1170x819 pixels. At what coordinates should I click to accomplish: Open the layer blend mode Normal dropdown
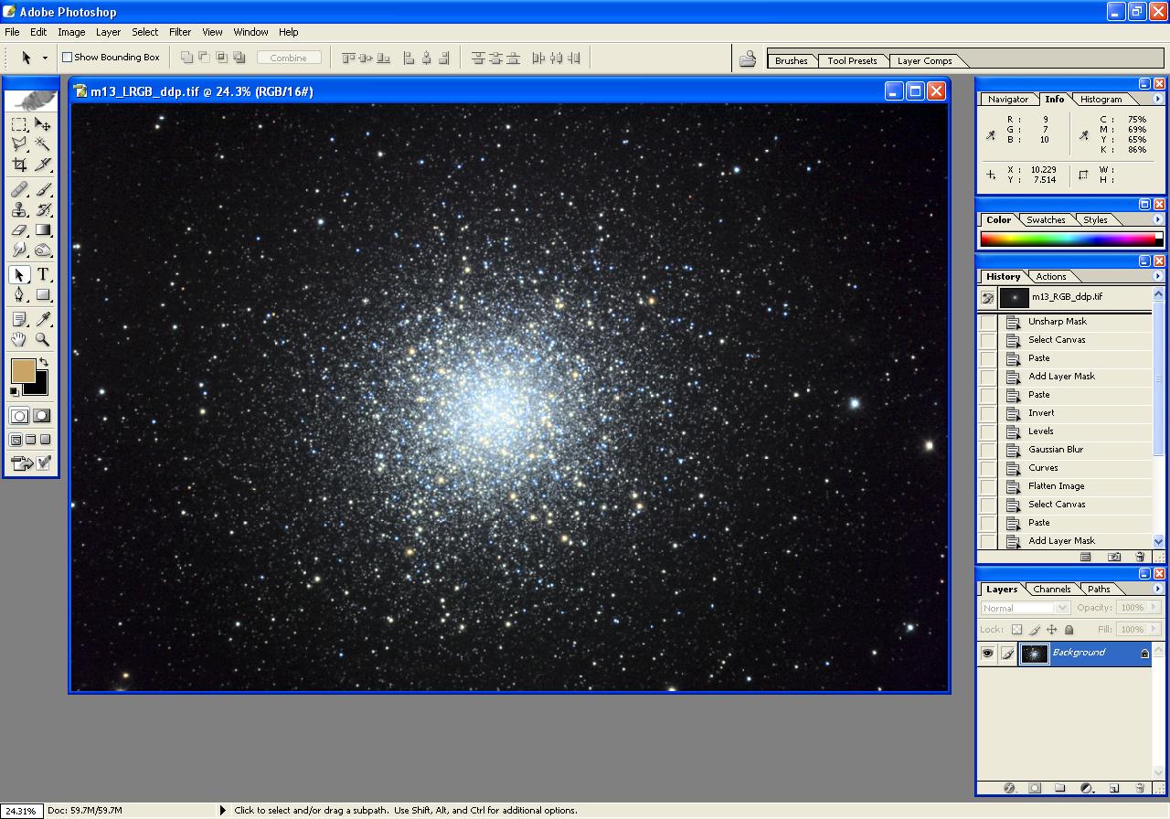tap(1025, 608)
